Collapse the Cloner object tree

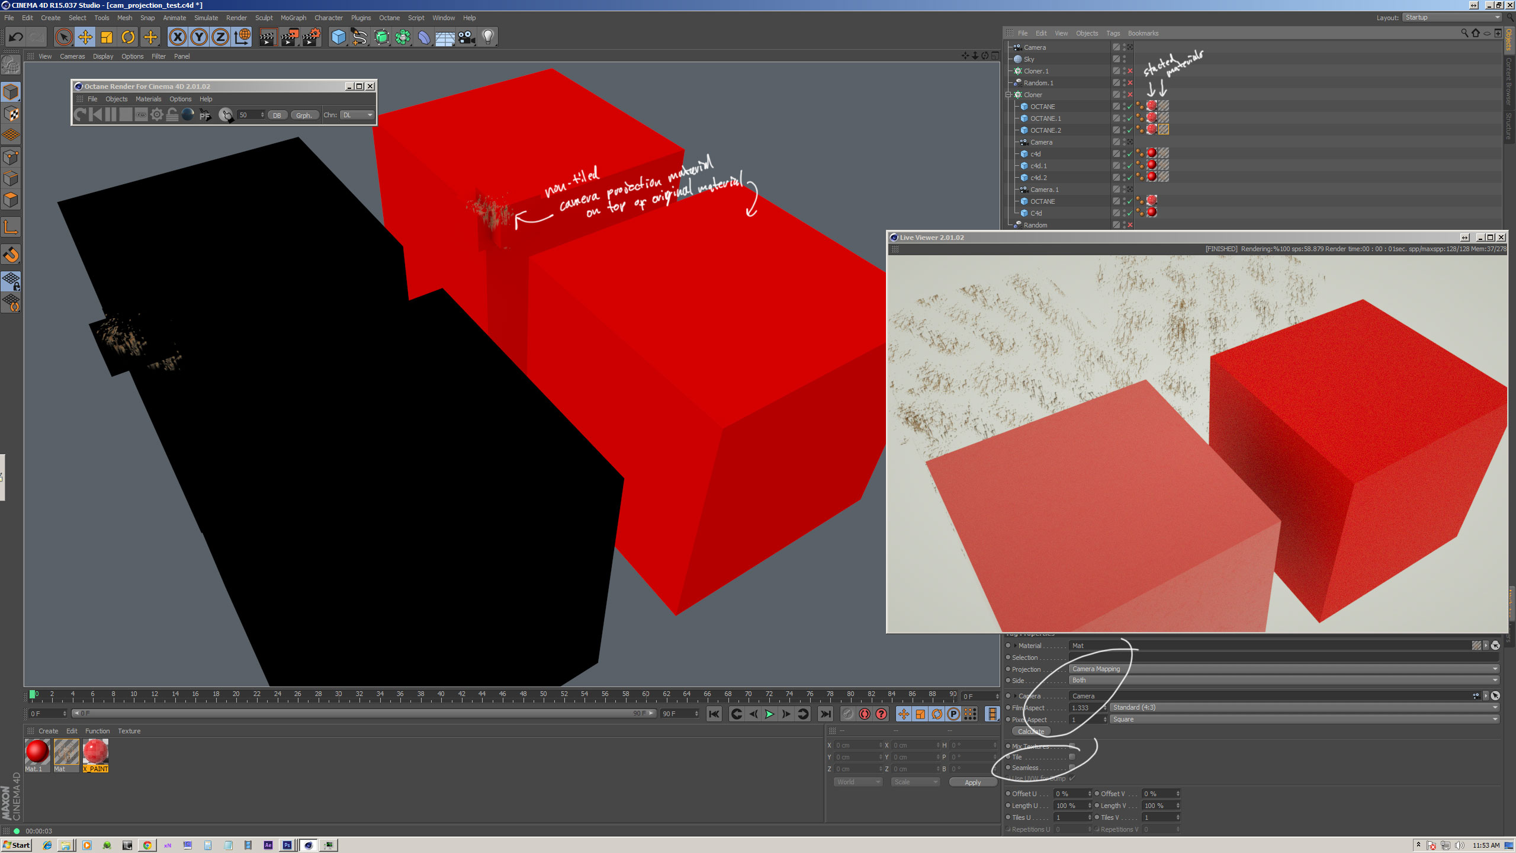[x=1008, y=95]
